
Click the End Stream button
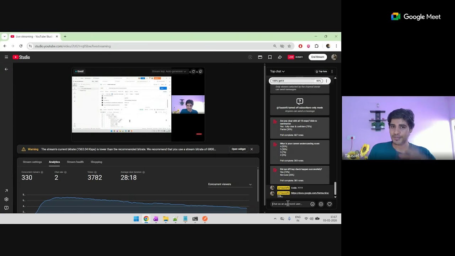[318, 57]
